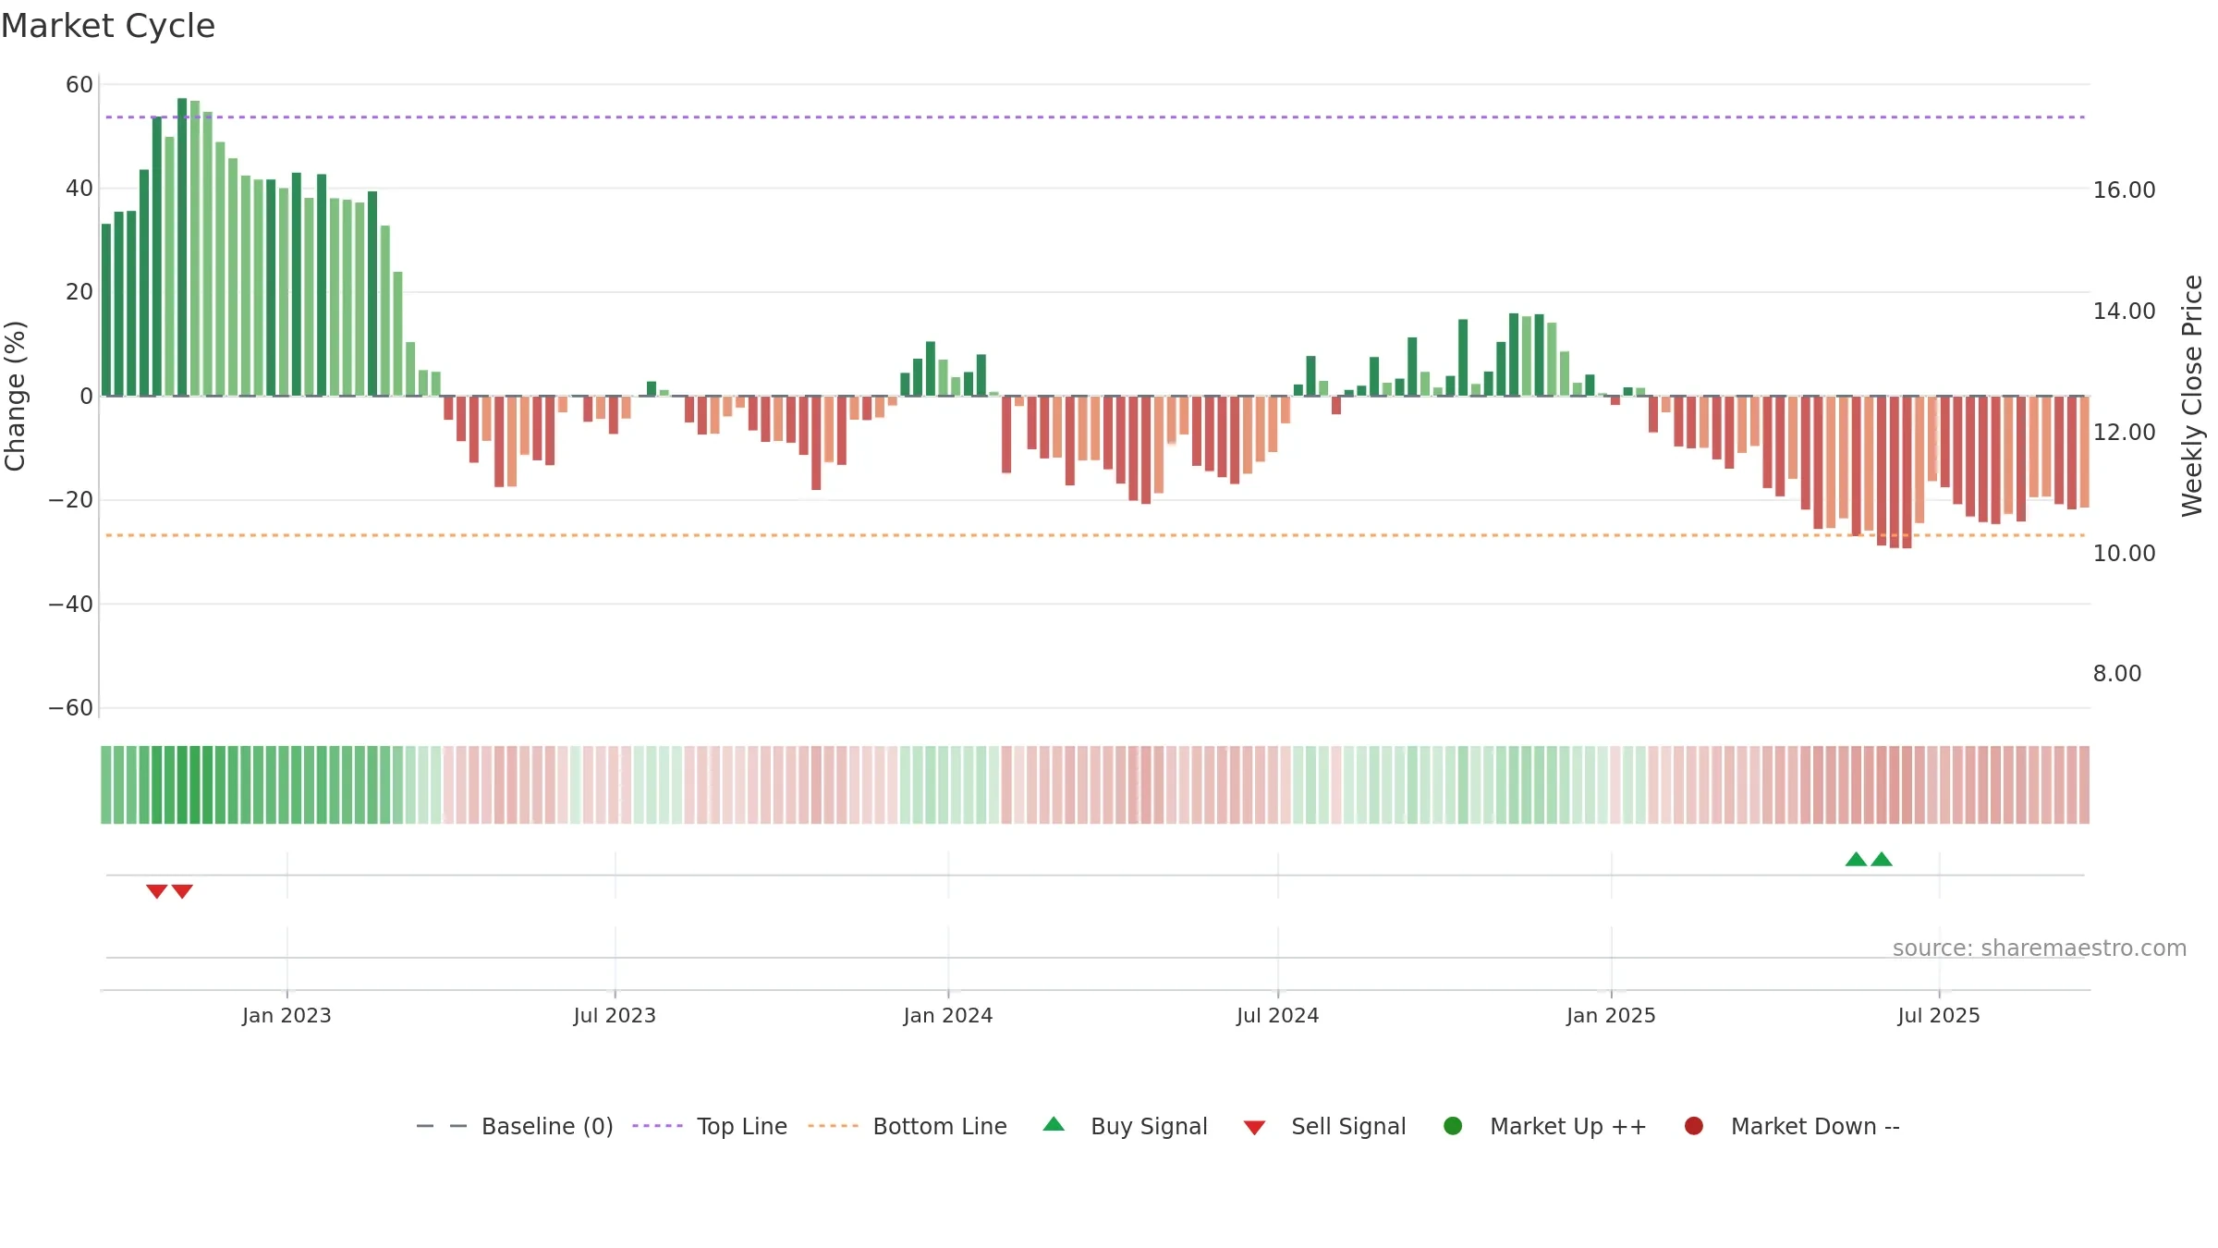Viewport: 2218px width, 1248px height.
Task: Click the Jan 2025 axis label
Action: 1611,1016
